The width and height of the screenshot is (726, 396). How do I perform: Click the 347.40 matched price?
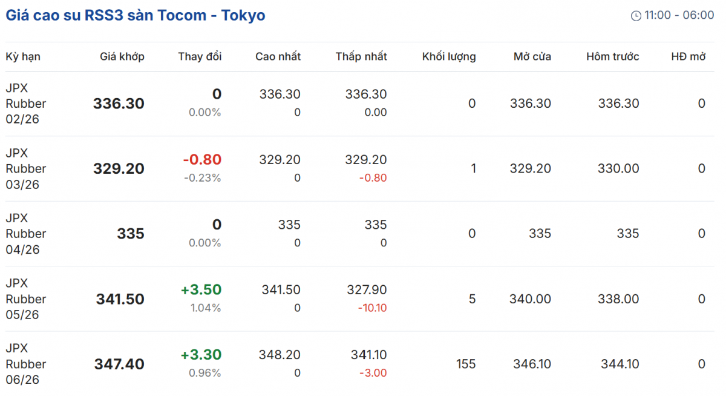tap(119, 364)
